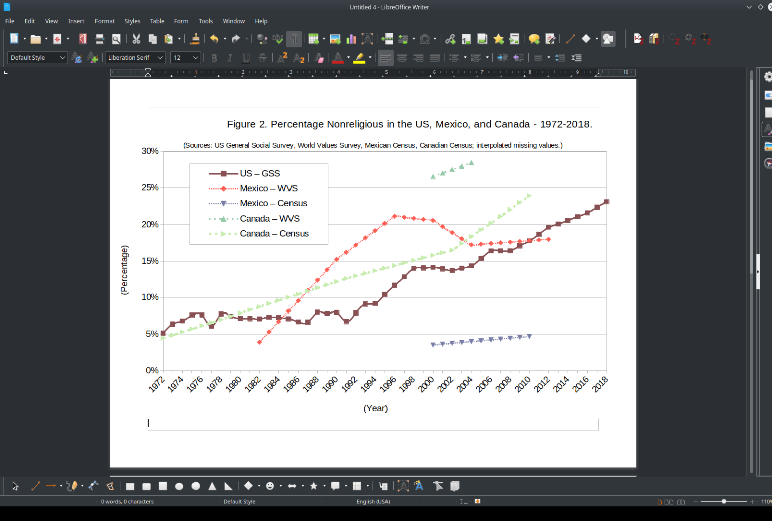
Task: Click the Insert Chart icon
Action: 351,39
